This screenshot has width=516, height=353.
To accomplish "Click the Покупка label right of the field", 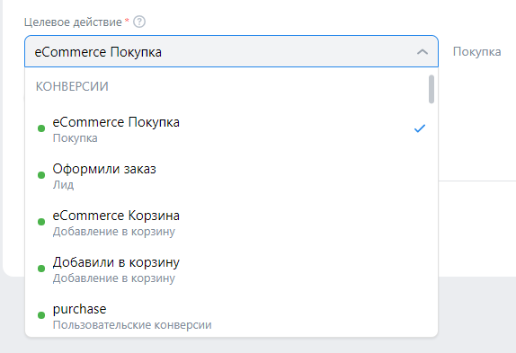I will [x=476, y=51].
